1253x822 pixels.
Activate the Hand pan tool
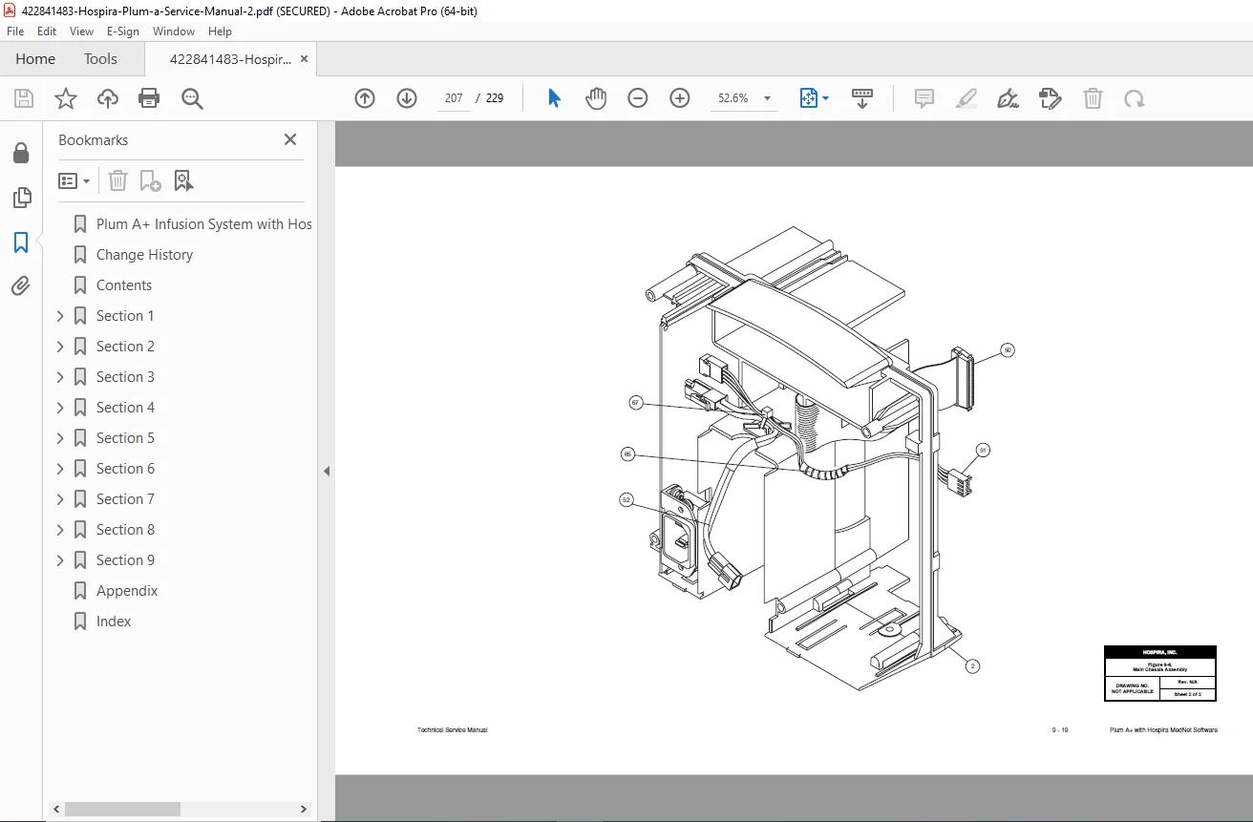[x=596, y=98]
